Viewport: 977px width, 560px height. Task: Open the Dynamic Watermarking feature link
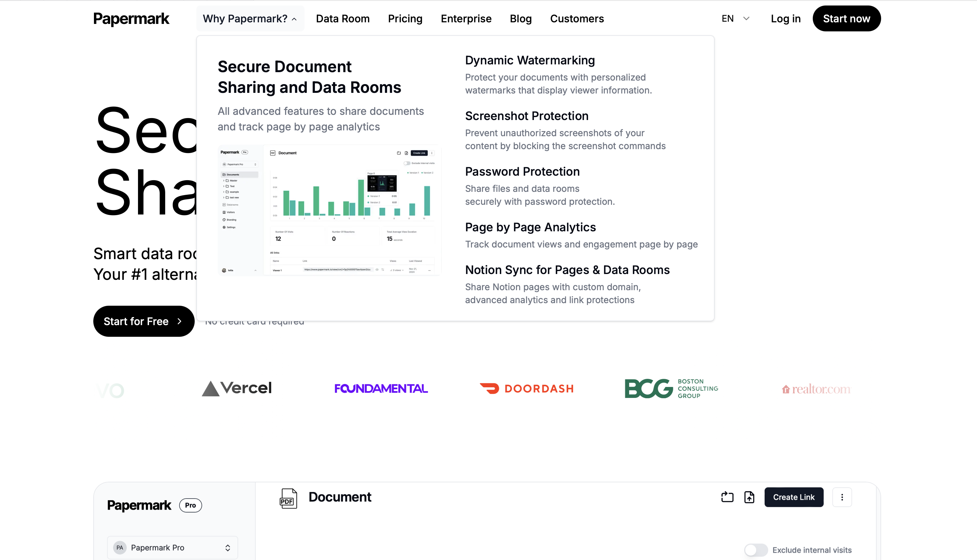pyautogui.click(x=530, y=60)
